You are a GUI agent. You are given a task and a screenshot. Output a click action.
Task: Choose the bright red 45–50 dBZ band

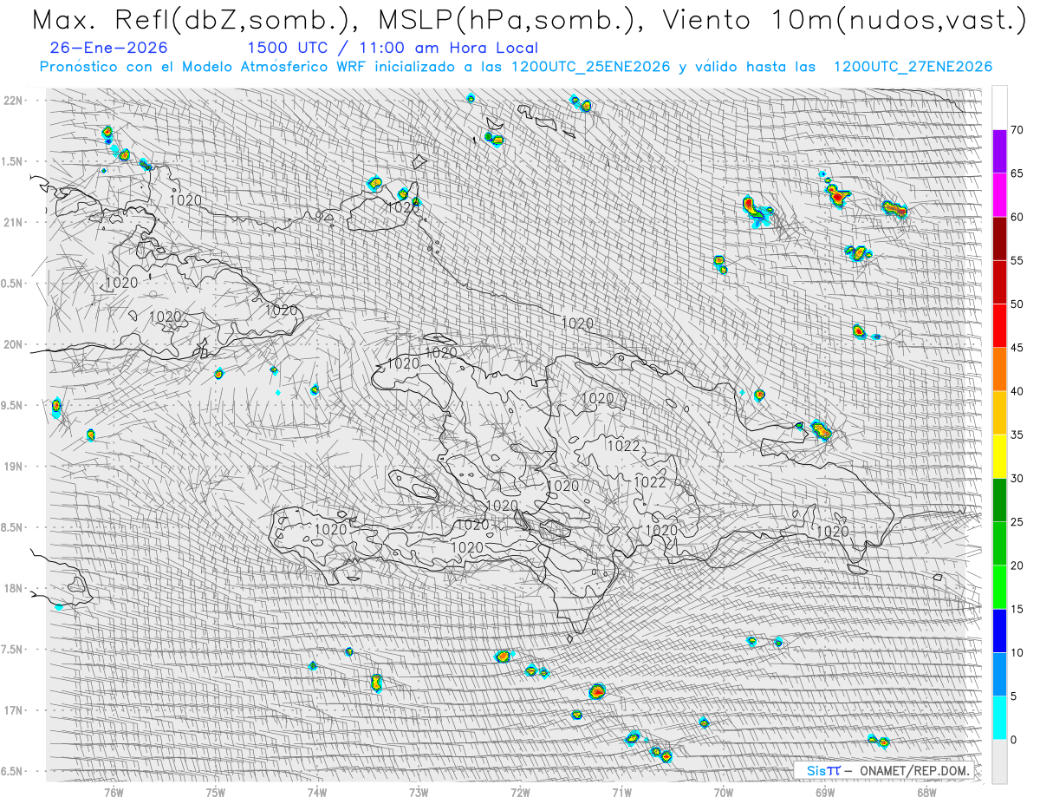pos(999,326)
